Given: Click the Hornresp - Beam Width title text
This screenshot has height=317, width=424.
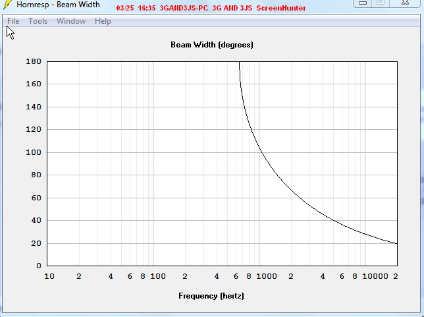Looking at the screenshot, I should click(x=58, y=5).
